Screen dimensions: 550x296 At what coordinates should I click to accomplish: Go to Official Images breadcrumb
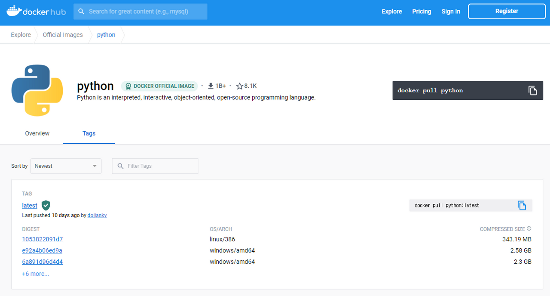pos(63,35)
